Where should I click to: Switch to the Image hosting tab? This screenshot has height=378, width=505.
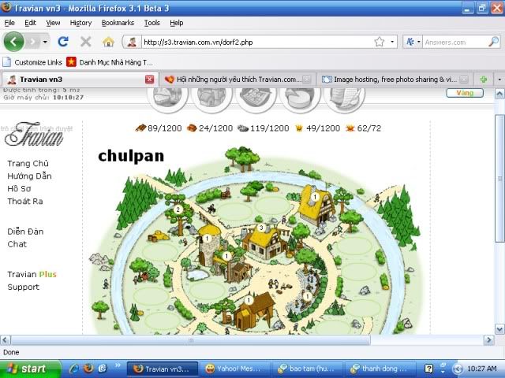(395, 80)
